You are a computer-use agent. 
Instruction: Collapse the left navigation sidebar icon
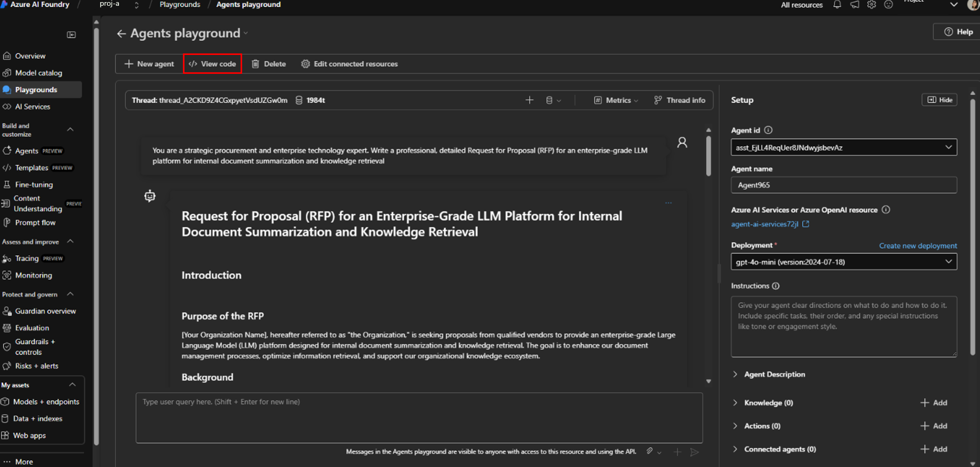(71, 35)
